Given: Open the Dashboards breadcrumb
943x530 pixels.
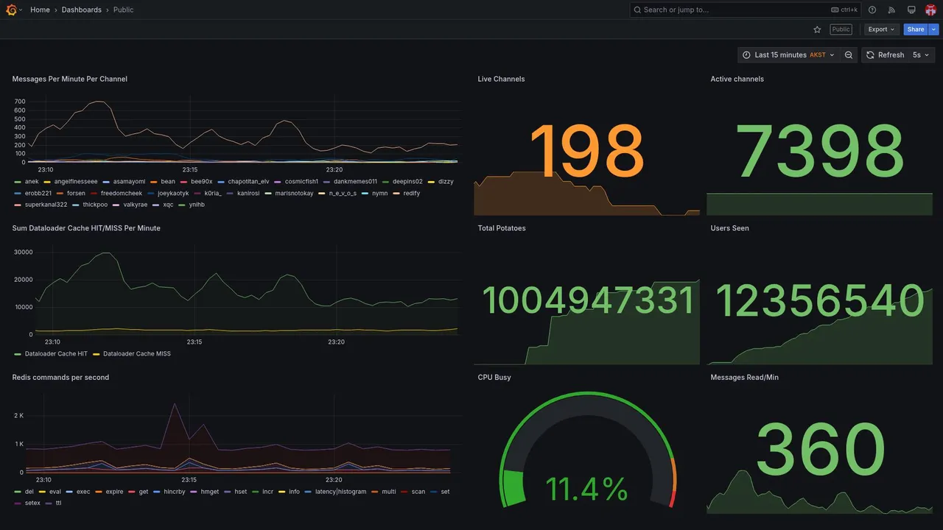Looking at the screenshot, I should point(82,10).
